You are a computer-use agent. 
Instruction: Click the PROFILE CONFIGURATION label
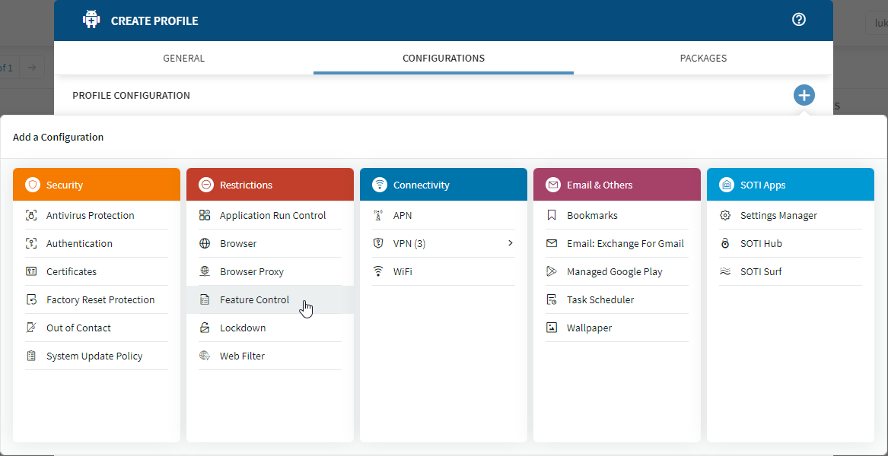(132, 96)
